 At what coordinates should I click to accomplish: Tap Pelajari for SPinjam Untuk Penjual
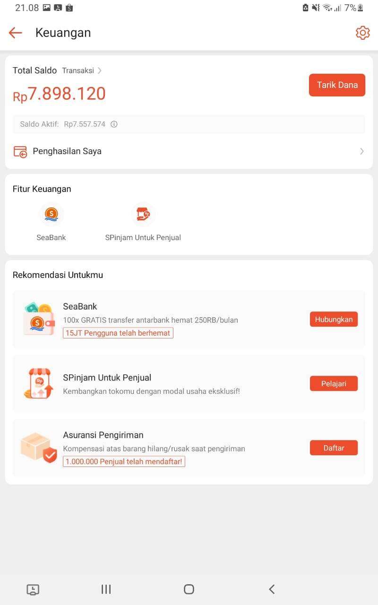(334, 383)
